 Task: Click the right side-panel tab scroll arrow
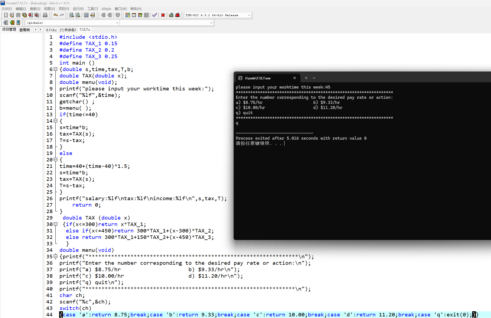(40, 30)
